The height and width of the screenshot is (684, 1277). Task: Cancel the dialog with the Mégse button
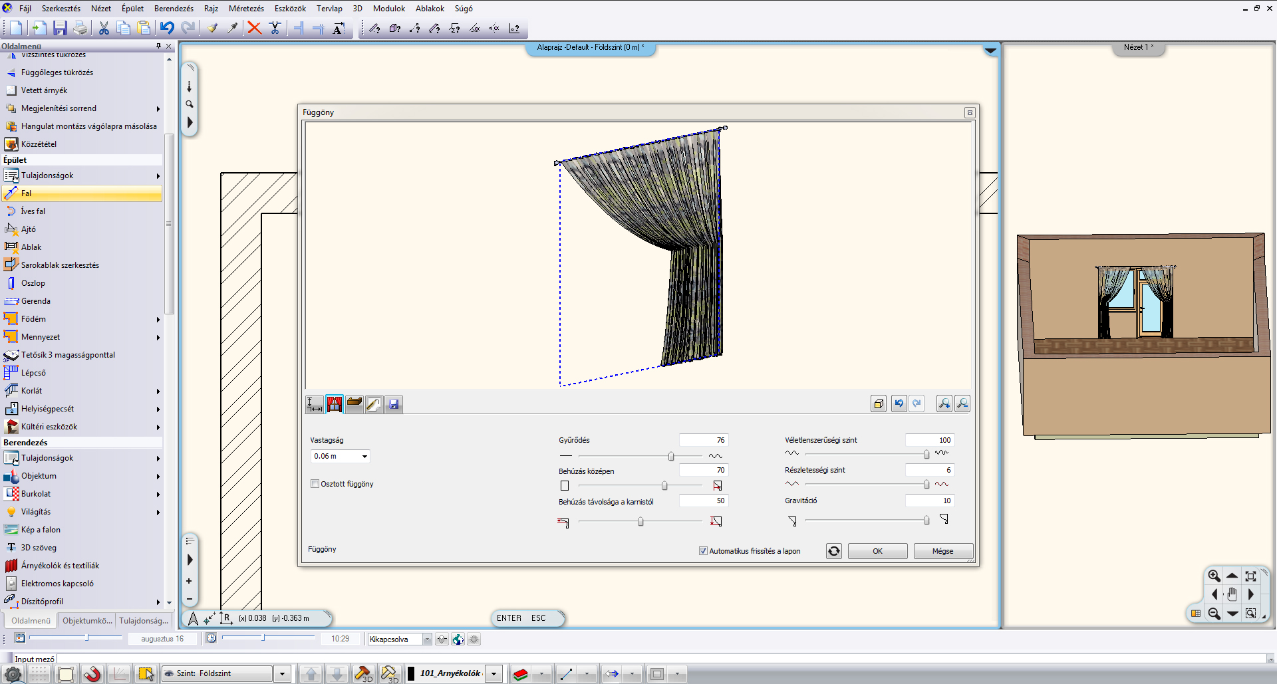942,551
